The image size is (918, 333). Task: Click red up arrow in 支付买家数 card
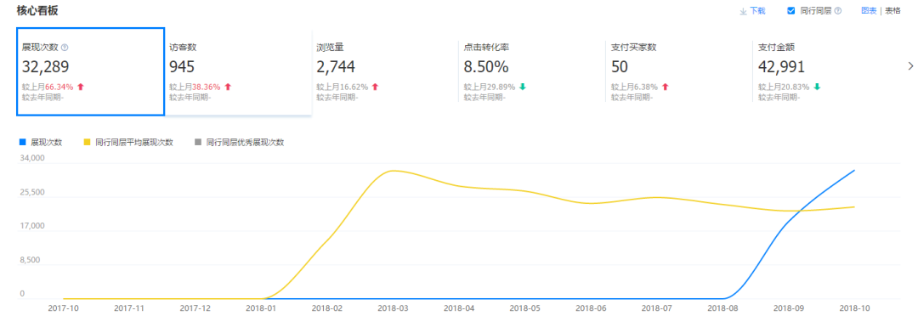click(665, 87)
